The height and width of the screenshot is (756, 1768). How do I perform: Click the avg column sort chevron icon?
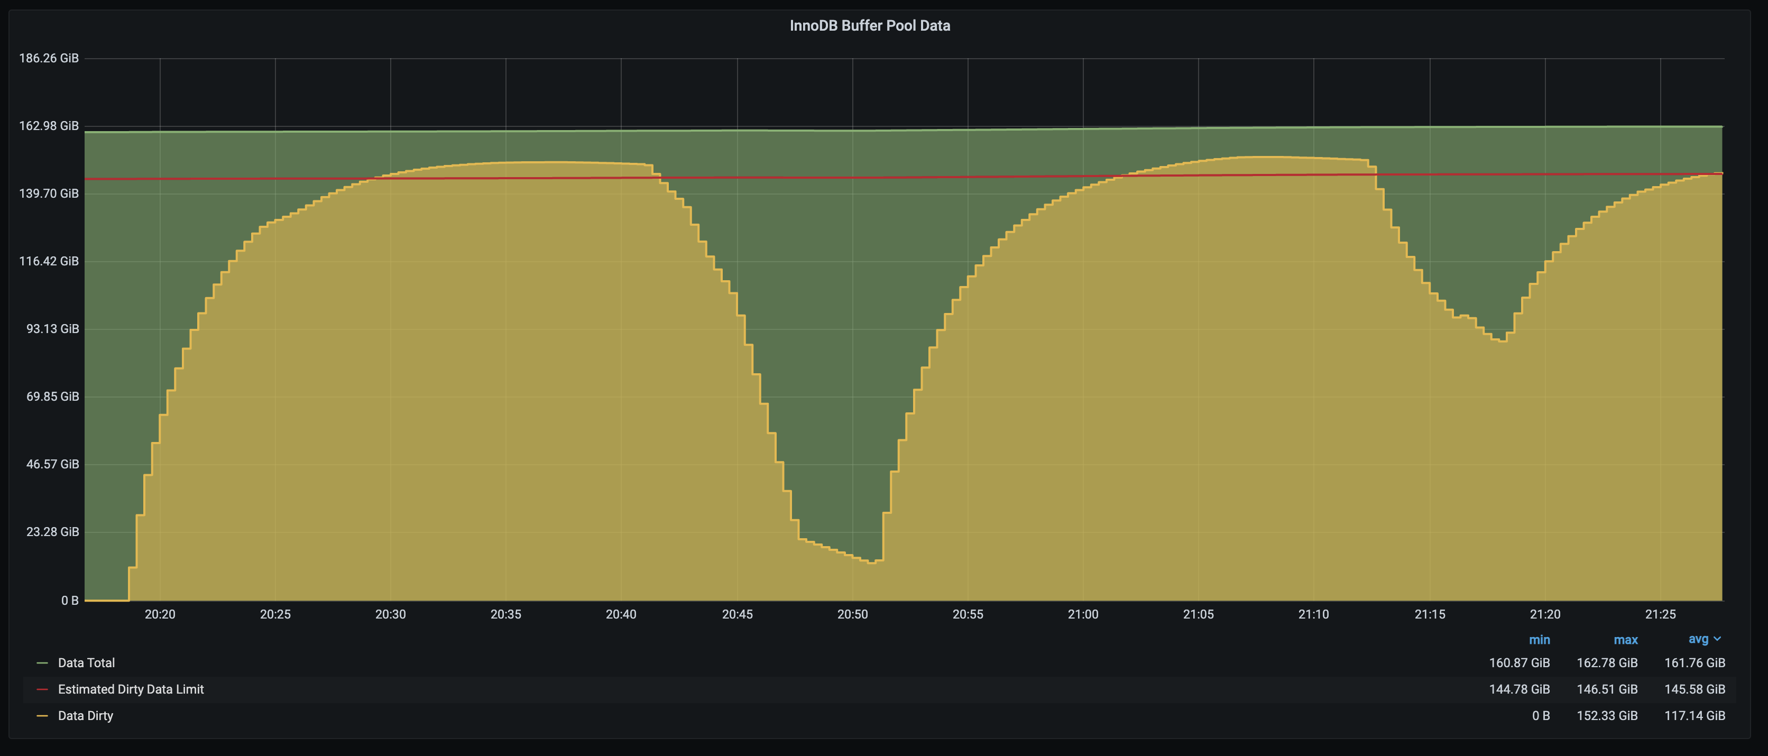coord(1717,639)
